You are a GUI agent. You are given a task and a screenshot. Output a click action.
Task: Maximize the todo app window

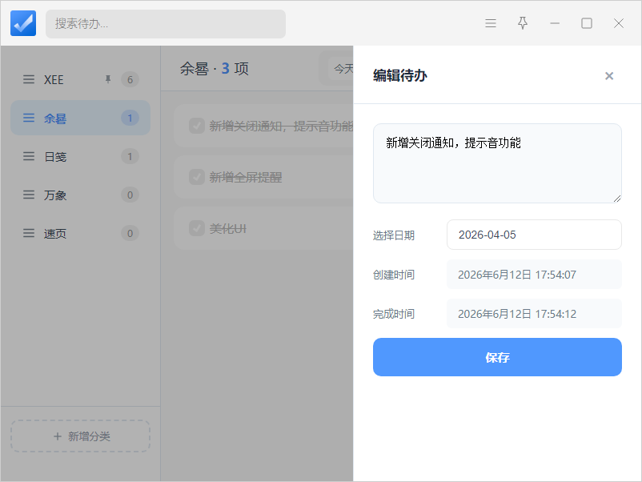pos(586,23)
